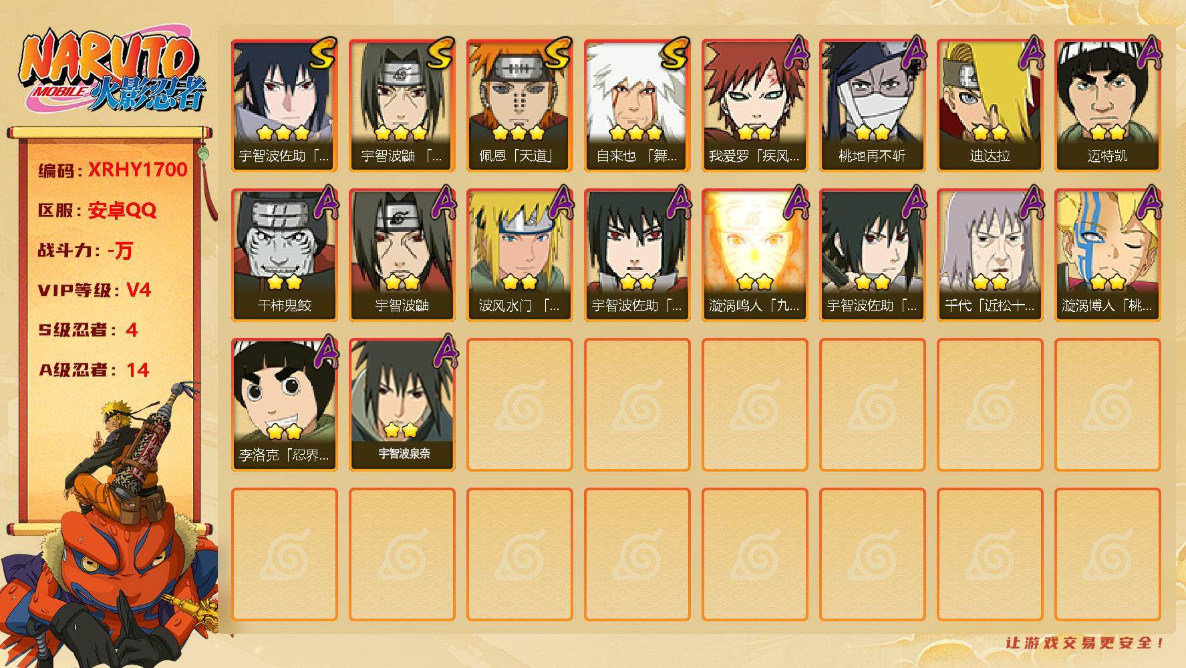Image resolution: width=1186 pixels, height=668 pixels.
Task: Choose the 迈特凯 ninja card
Action: click(1107, 105)
